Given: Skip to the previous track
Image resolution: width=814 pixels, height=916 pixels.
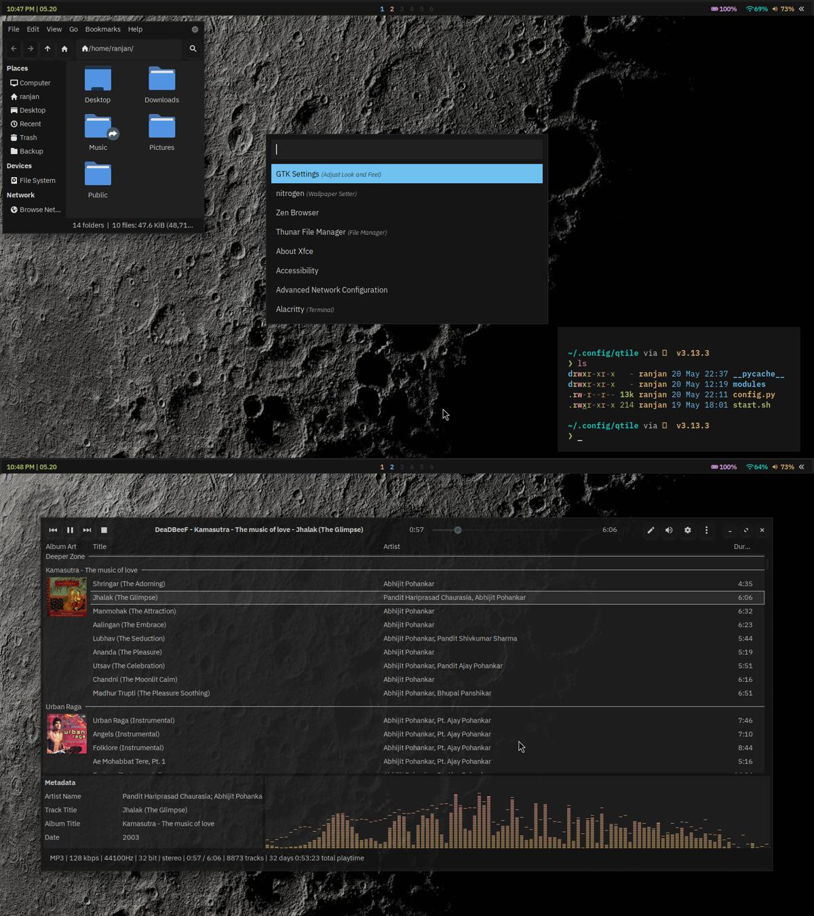Looking at the screenshot, I should pyautogui.click(x=53, y=530).
